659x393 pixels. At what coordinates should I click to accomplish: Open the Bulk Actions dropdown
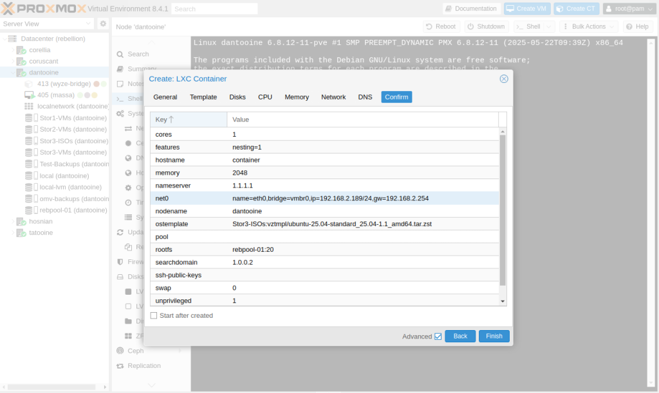589,26
